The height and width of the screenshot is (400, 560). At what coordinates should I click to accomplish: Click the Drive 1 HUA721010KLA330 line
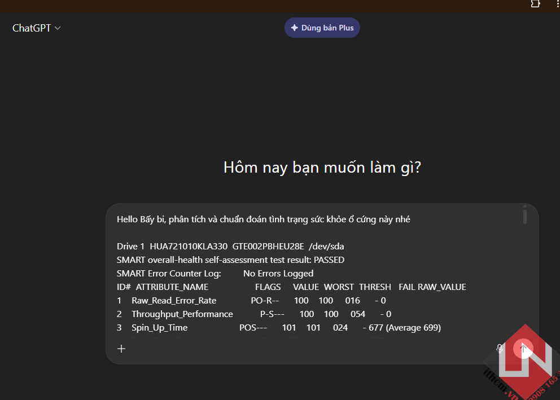(x=230, y=247)
